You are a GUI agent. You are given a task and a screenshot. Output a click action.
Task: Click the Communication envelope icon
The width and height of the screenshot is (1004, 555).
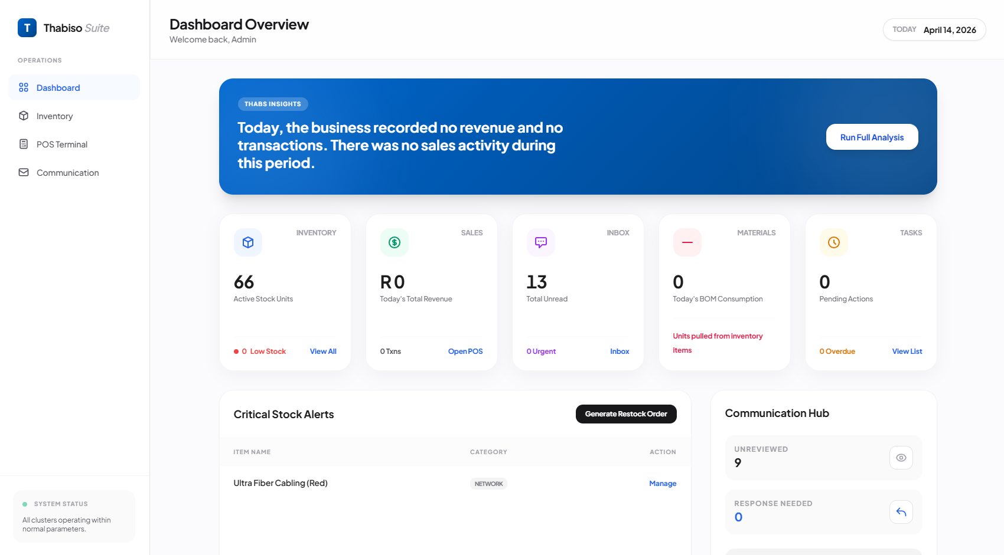click(x=24, y=172)
